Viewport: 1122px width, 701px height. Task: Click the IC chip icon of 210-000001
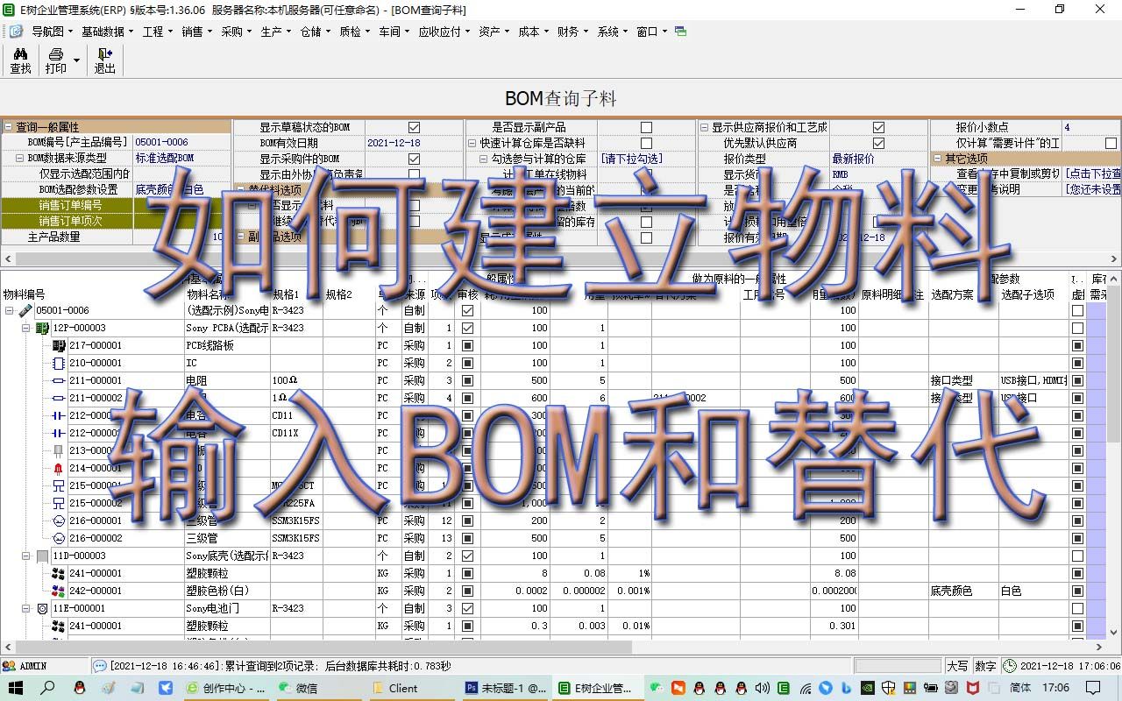coord(59,363)
